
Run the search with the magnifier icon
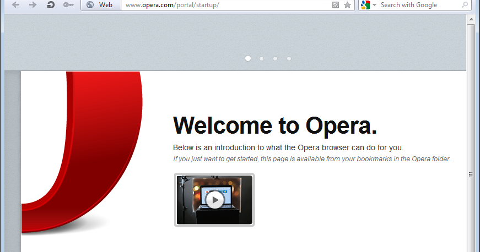465,5
